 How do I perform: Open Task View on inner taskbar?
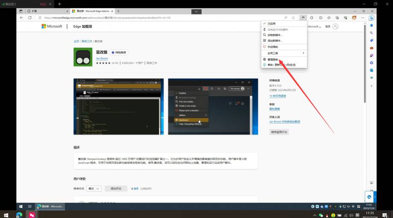click(30, 206)
